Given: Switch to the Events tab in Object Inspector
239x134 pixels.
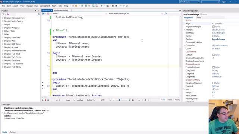Looking at the screenshot, I should (x=198, y=17).
